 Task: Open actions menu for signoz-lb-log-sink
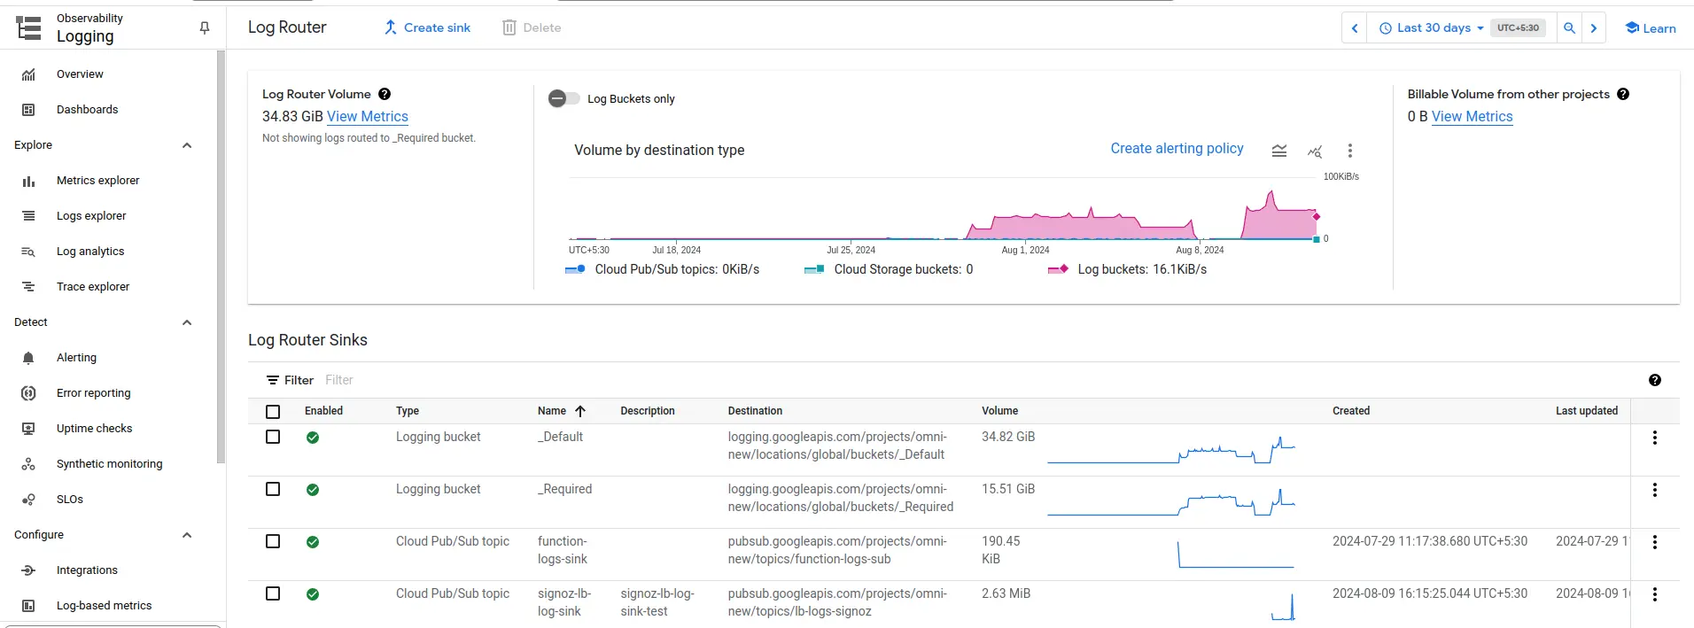click(x=1655, y=594)
